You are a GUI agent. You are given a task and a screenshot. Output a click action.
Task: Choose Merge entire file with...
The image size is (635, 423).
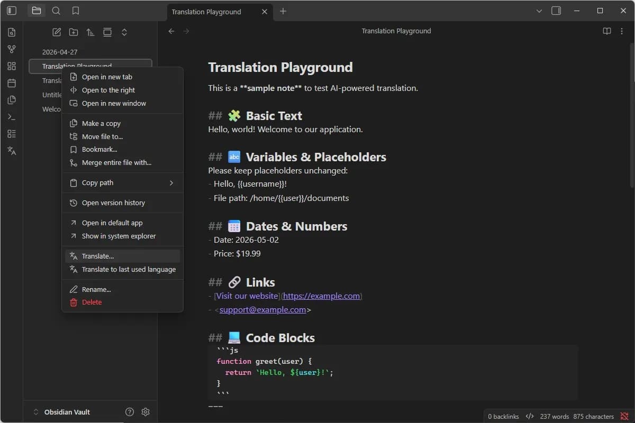(x=122, y=163)
